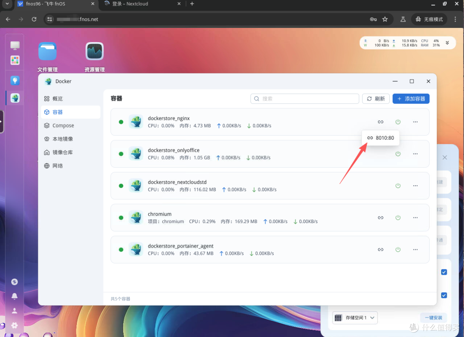This screenshot has width=464, height=337.
Task: Click power icon for dockerstore_nextcloudstd
Action: pyautogui.click(x=398, y=186)
